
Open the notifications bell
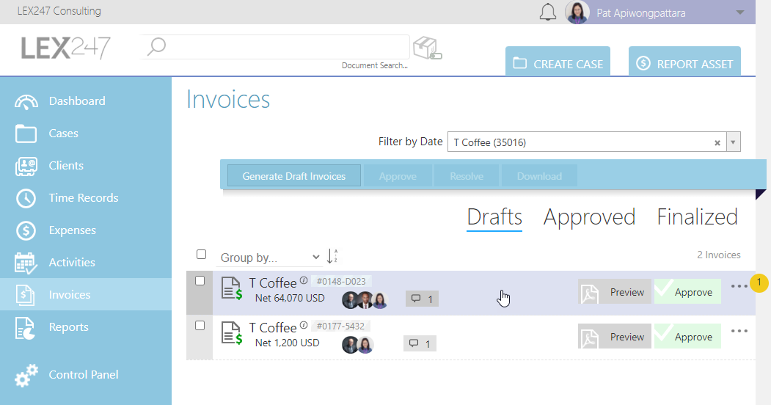[547, 12]
